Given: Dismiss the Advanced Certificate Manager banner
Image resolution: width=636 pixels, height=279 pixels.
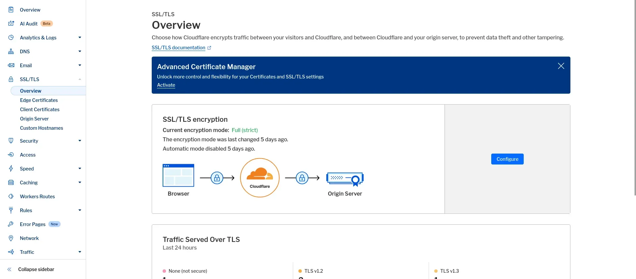Looking at the screenshot, I should pos(561,66).
